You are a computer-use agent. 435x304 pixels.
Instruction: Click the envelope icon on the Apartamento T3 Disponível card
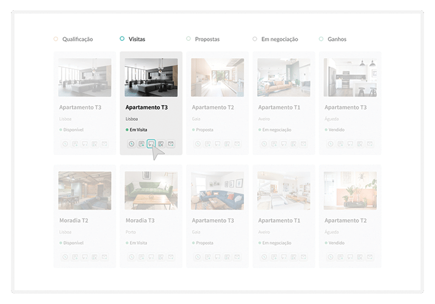point(104,144)
